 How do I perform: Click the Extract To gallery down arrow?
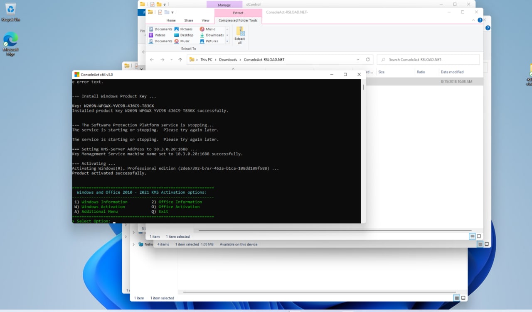tap(227, 35)
